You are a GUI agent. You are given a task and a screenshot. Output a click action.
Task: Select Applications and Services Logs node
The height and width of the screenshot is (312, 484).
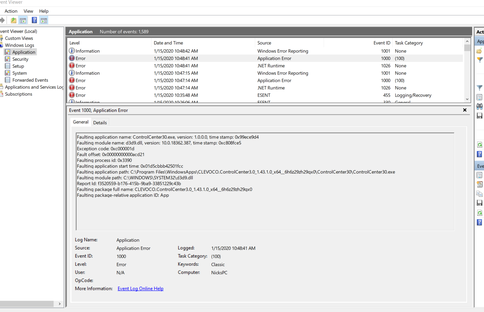tap(34, 87)
